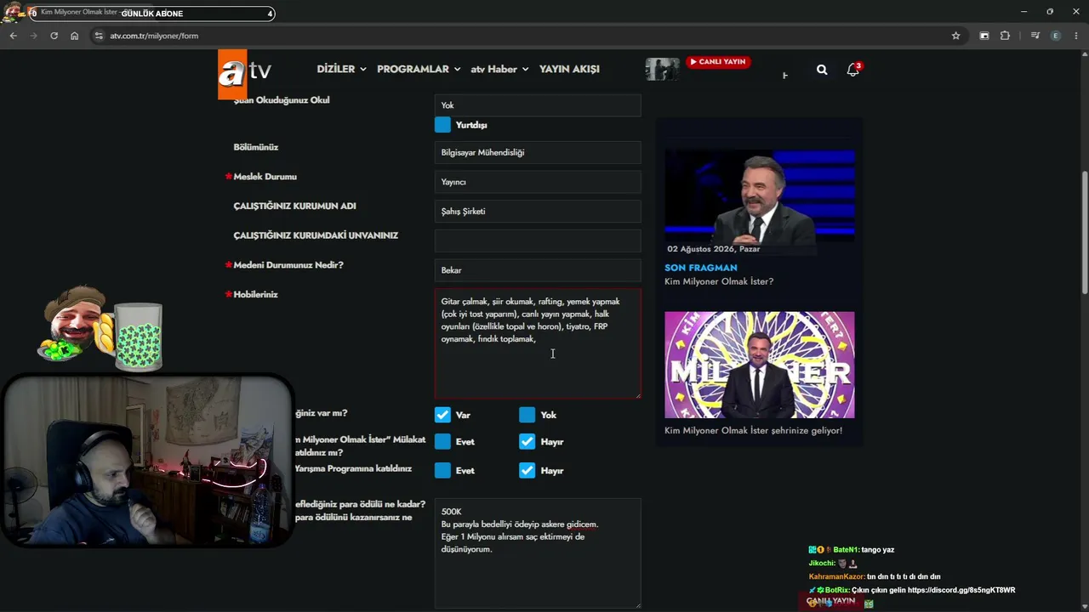The height and width of the screenshot is (612, 1089).
Task: Click the empty ÇALIŞTIĞINIZ KURUMDAKİ UNVANINIZ field
Action: click(x=538, y=241)
